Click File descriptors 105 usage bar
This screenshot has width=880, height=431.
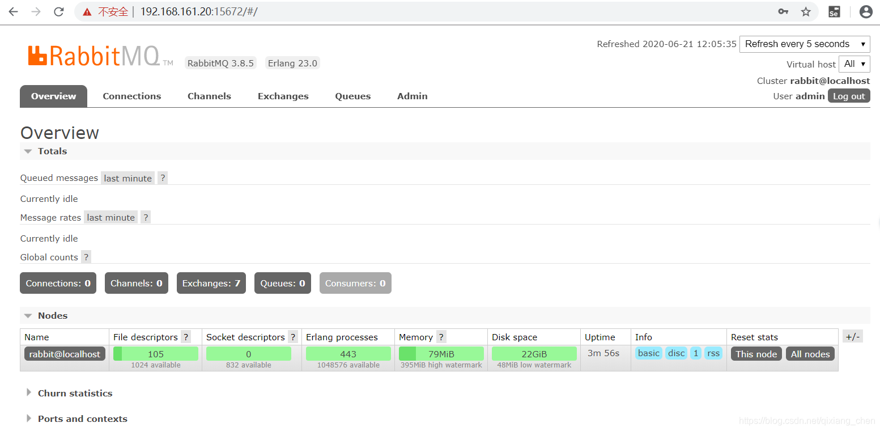point(156,354)
